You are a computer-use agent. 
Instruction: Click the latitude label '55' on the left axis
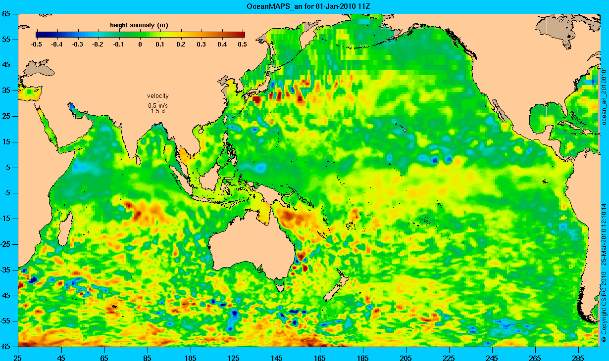(7, 40)
